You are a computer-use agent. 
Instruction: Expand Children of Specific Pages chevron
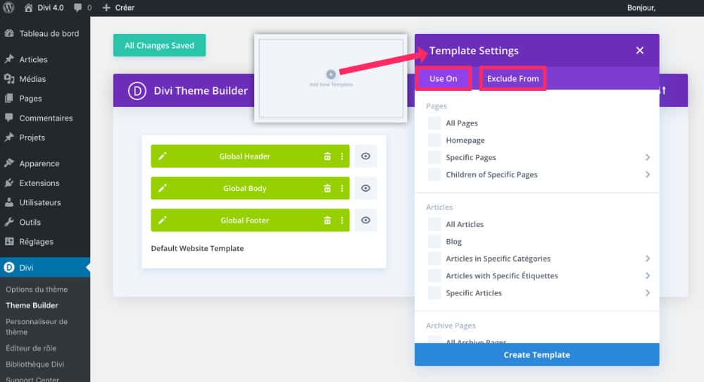pyautogui.click(x=648, y=174)
